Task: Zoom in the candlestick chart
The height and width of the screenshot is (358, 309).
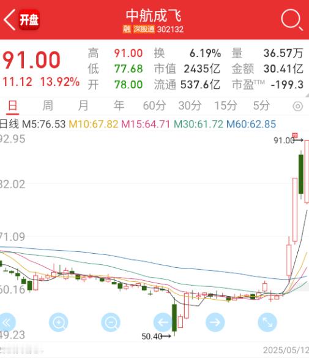Action: tap(59, 322)
